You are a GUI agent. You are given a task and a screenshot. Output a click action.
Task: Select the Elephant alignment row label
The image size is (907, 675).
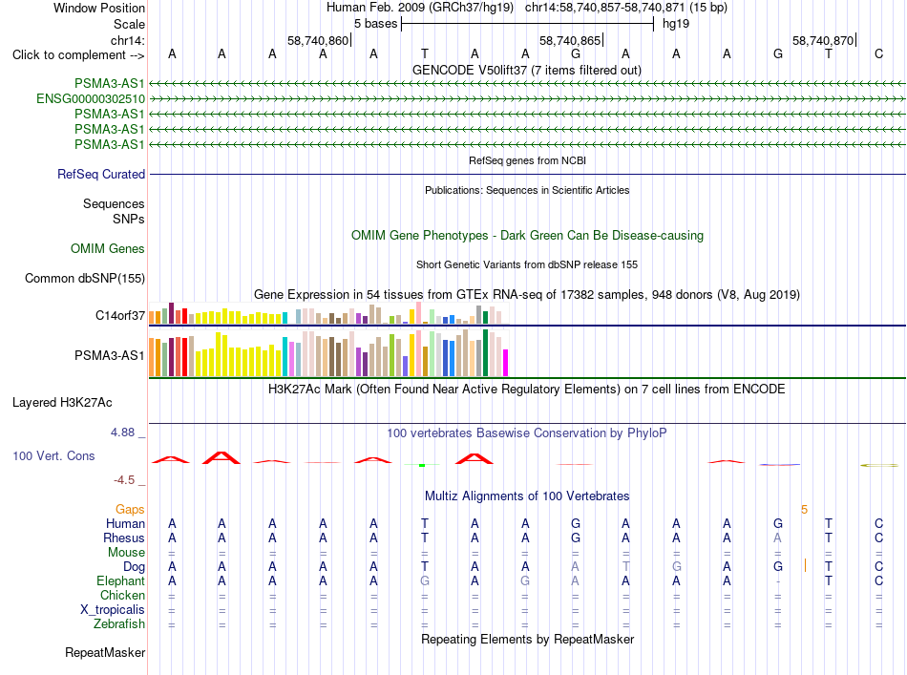pyautogui.click(x=121, y=580)
